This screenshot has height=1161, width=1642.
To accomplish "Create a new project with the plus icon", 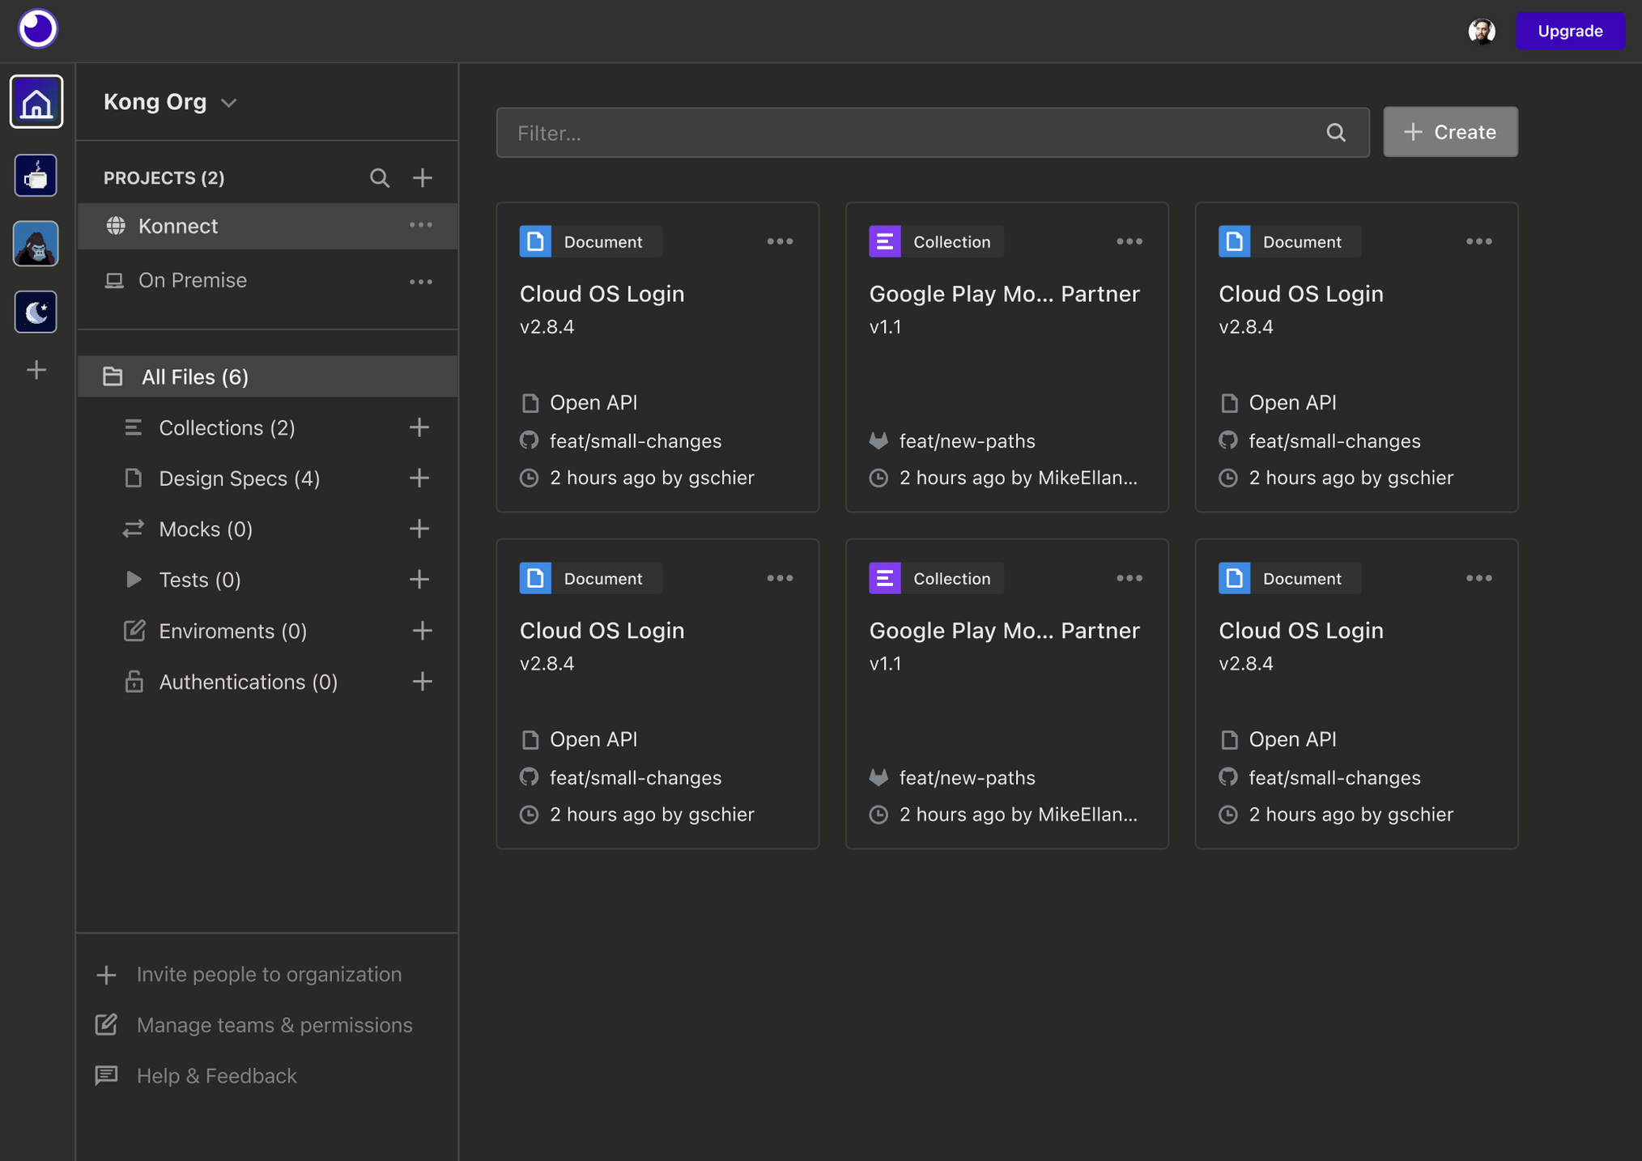I will click(423, 177).
